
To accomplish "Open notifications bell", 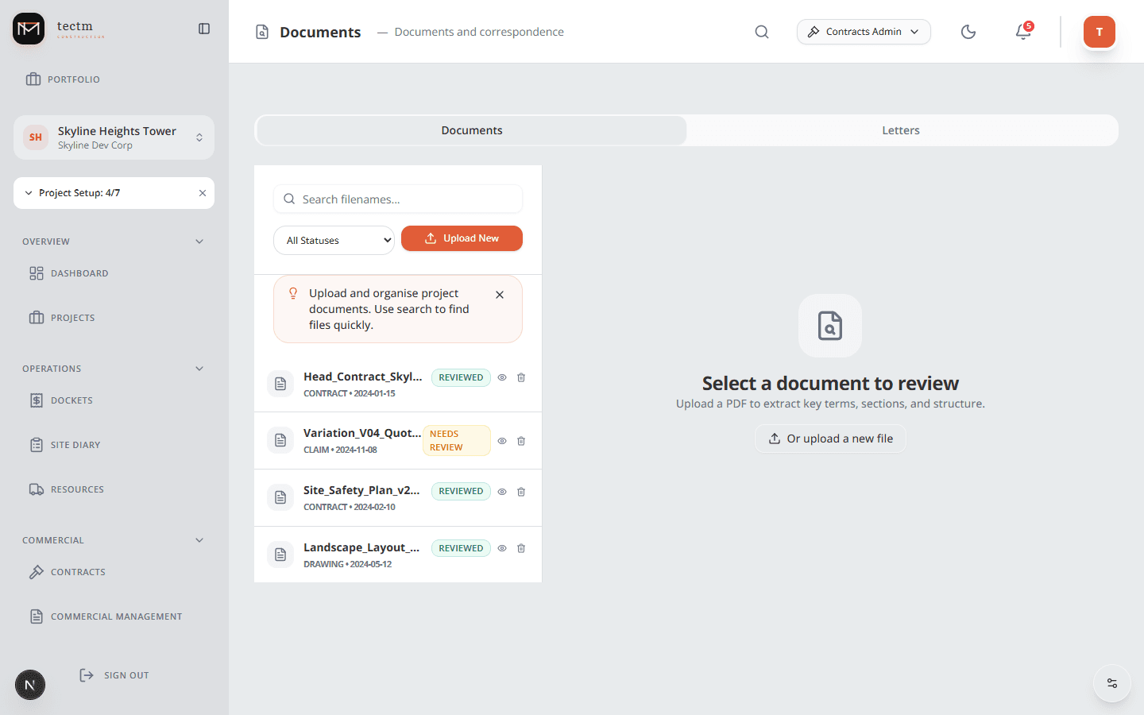I will tap(1022, 33).
